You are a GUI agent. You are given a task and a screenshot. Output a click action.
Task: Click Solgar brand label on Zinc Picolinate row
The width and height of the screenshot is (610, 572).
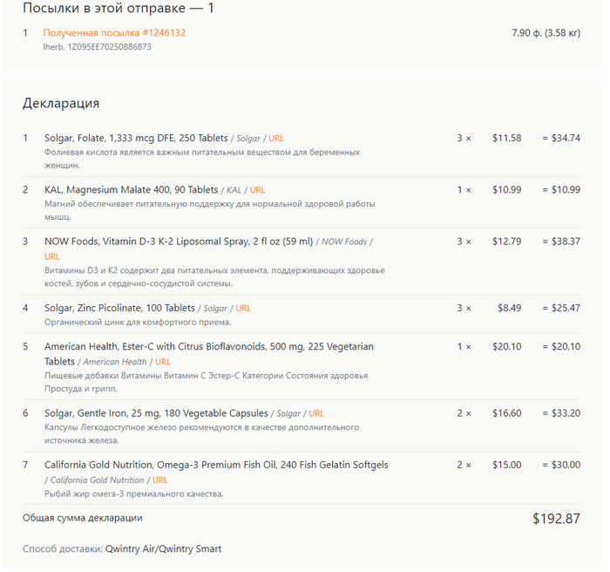pyautogui.click(x=215, y=309)
